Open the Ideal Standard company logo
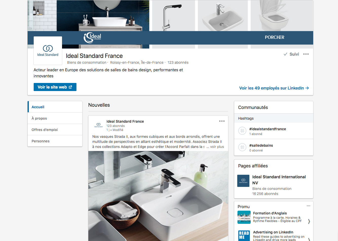 (x=48, y=51)
